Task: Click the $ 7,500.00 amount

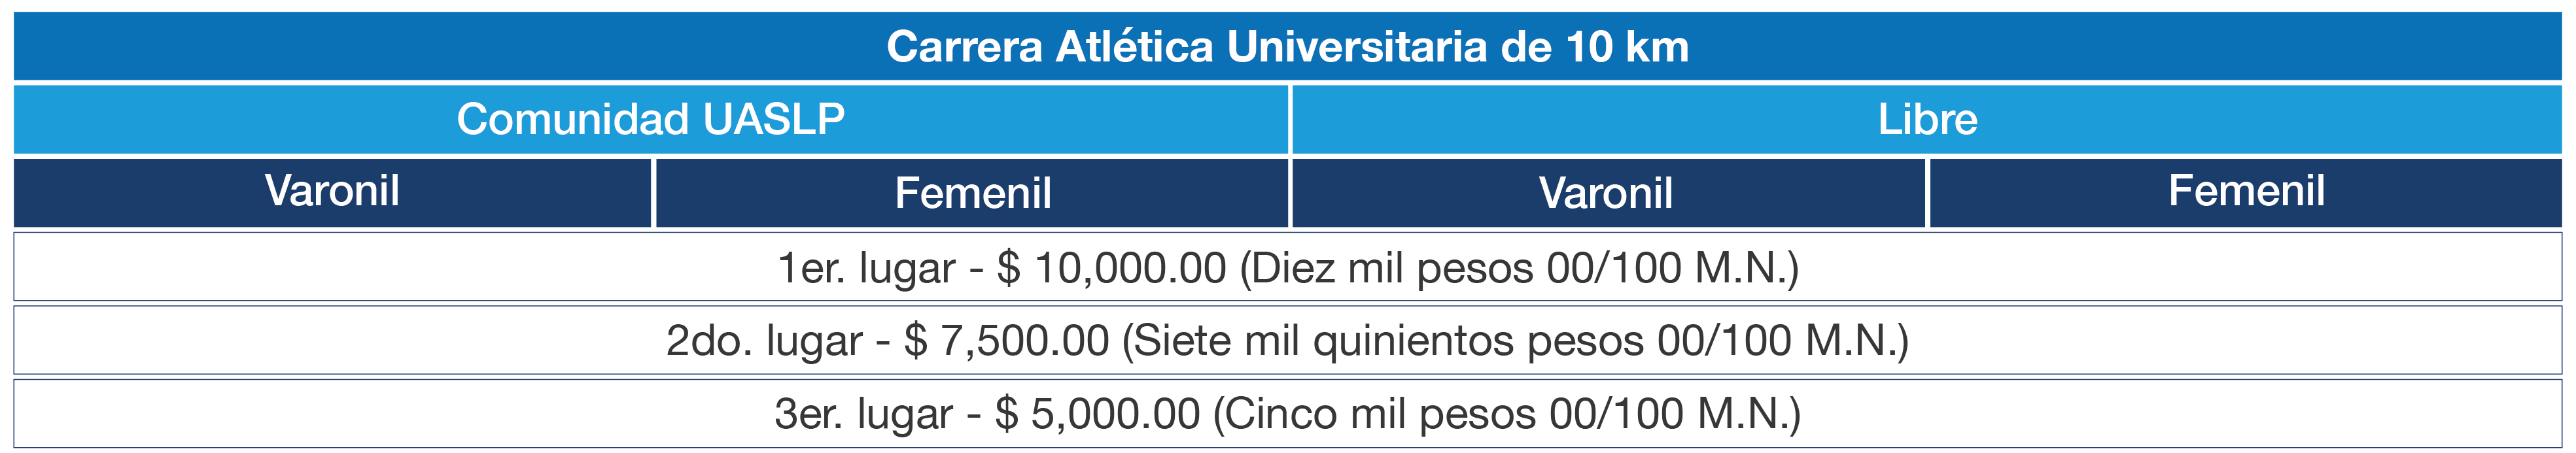Action: pyautogui.click(x=1006, y=341)
